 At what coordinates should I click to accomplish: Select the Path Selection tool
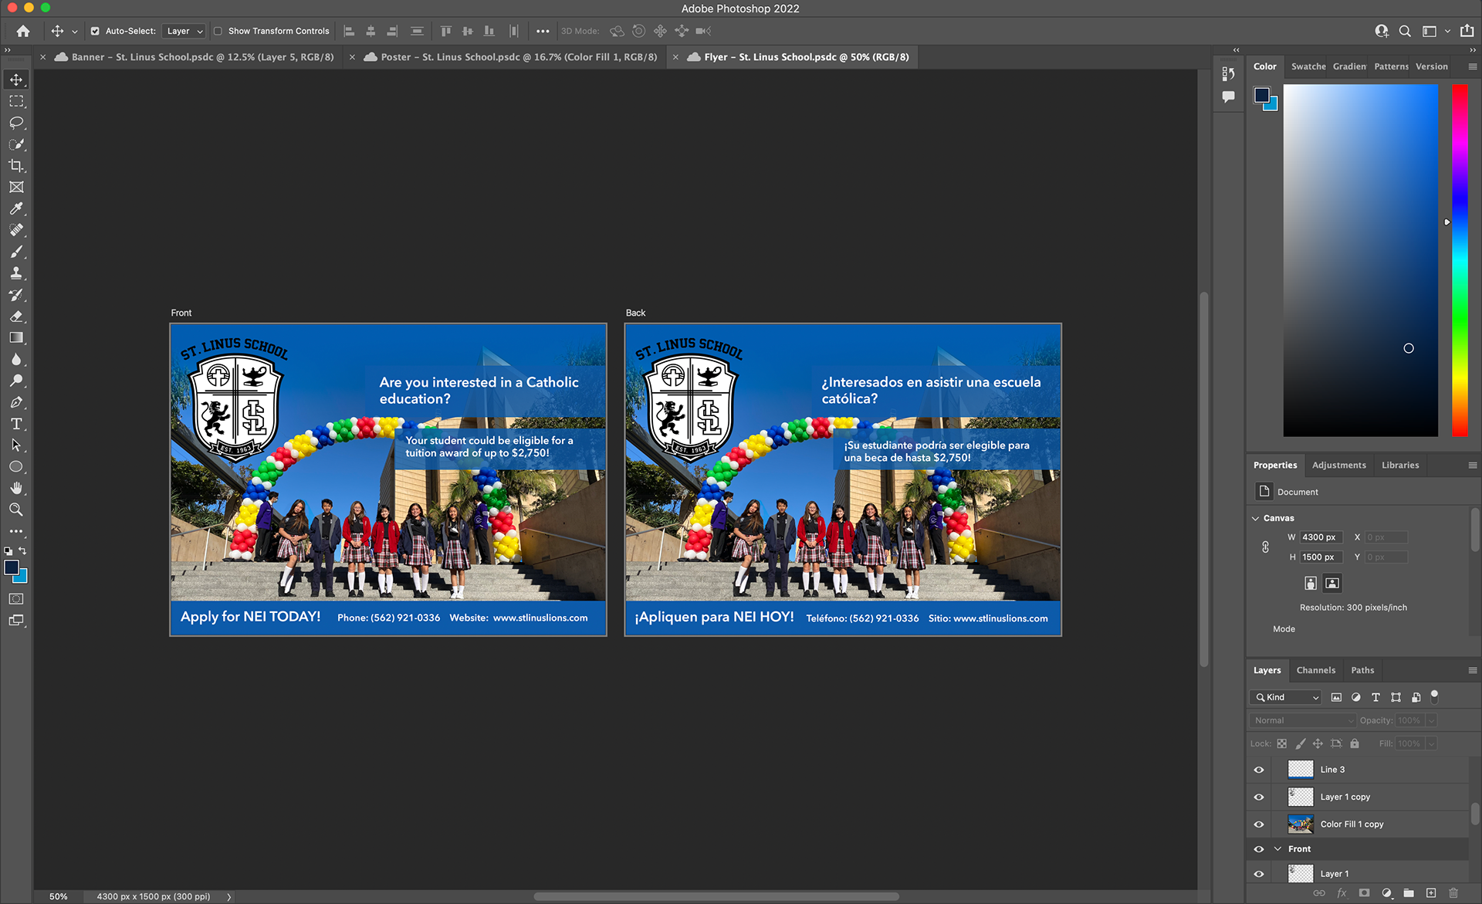point(16,445)
